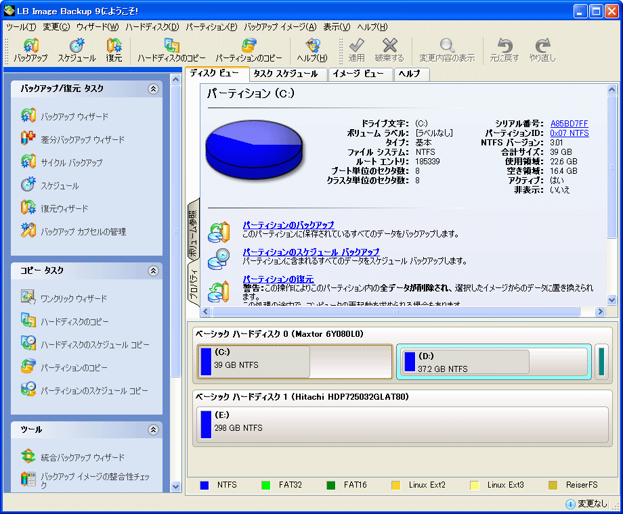This screenshot has width=623, height=514.
Task: Select the (E:) 298 GB NTFS partition
Action: (x=402, y=424)
